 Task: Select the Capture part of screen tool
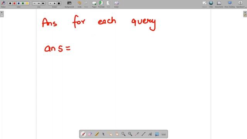tap(157, 134)
